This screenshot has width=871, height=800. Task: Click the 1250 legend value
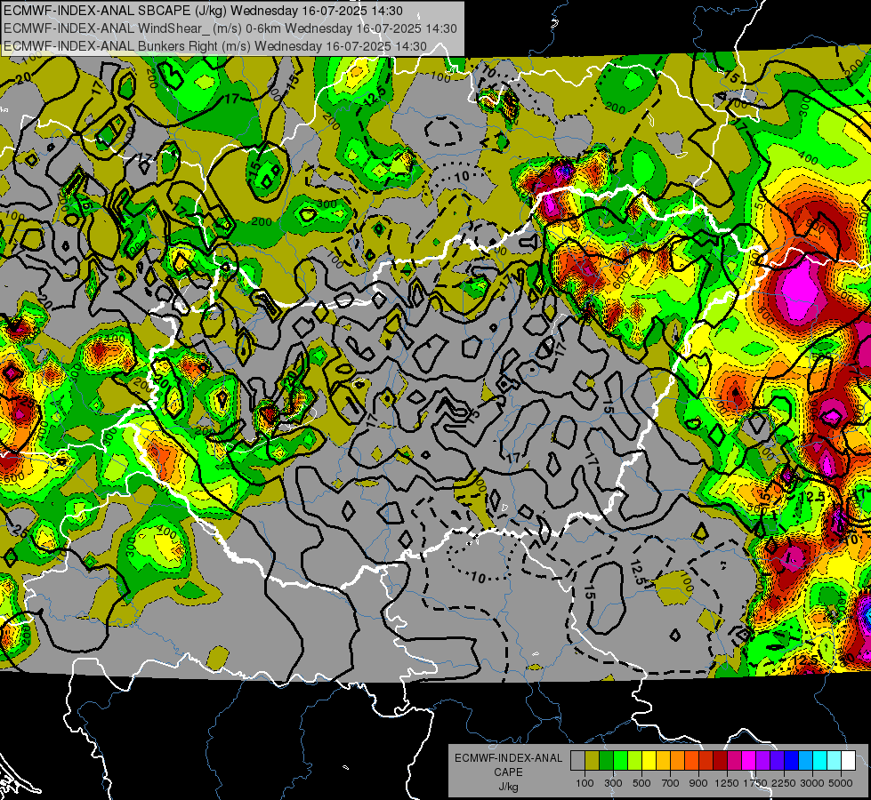(727, 783)
